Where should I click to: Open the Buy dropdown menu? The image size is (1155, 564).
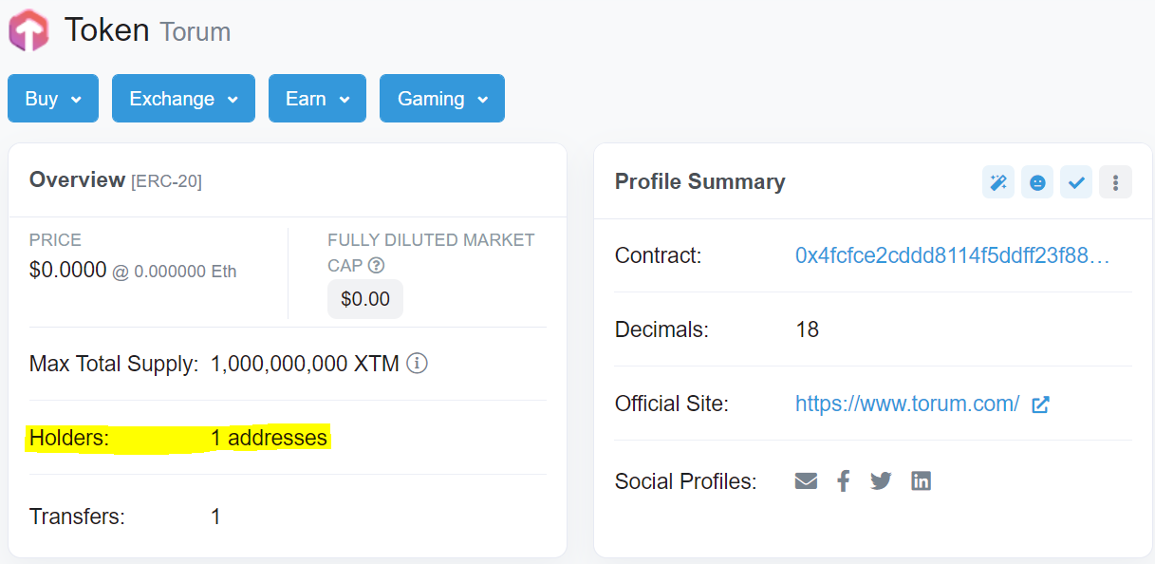(x=53, y=99)
